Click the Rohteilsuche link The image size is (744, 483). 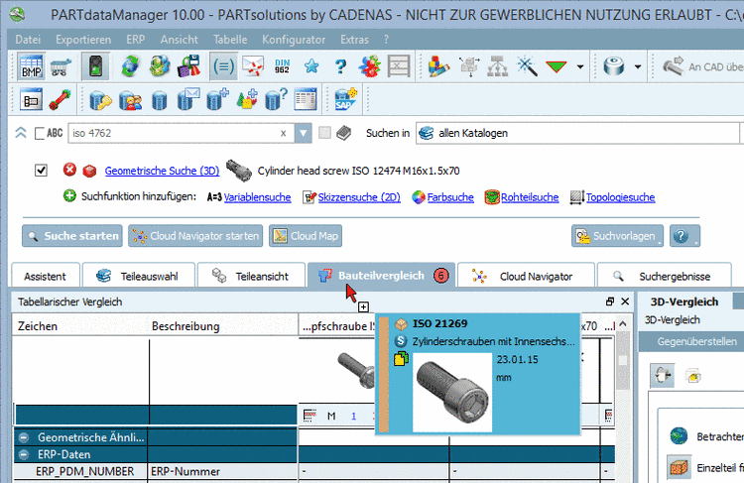pyautogui.click(x=530, y=197)
